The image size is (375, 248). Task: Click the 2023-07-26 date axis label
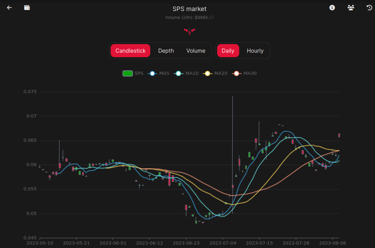pos(296,243)
